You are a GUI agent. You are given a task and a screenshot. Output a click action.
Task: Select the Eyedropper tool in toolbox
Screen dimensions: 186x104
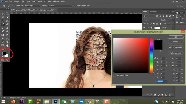click(3, 24)
